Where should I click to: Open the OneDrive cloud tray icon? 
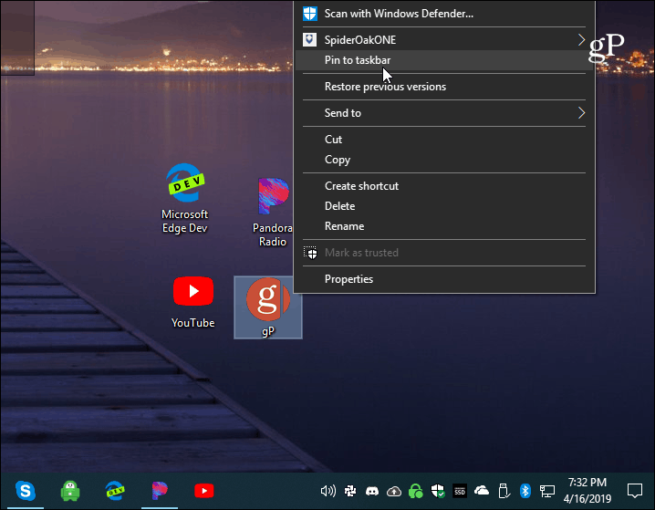(482, 490)
